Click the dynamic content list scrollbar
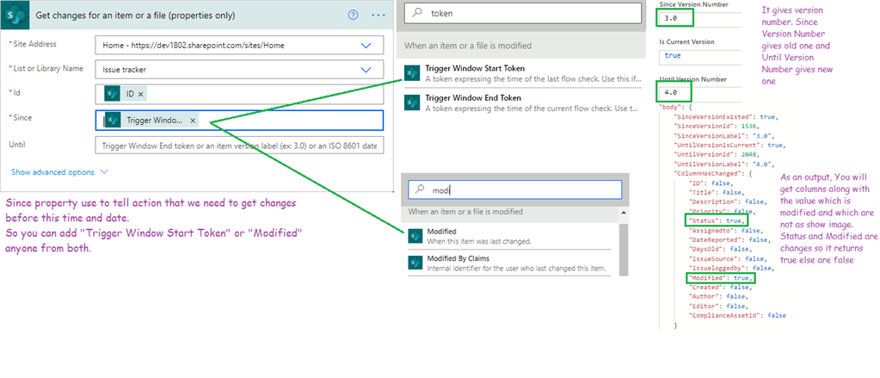The image size is (880, 378). (623, 250)
